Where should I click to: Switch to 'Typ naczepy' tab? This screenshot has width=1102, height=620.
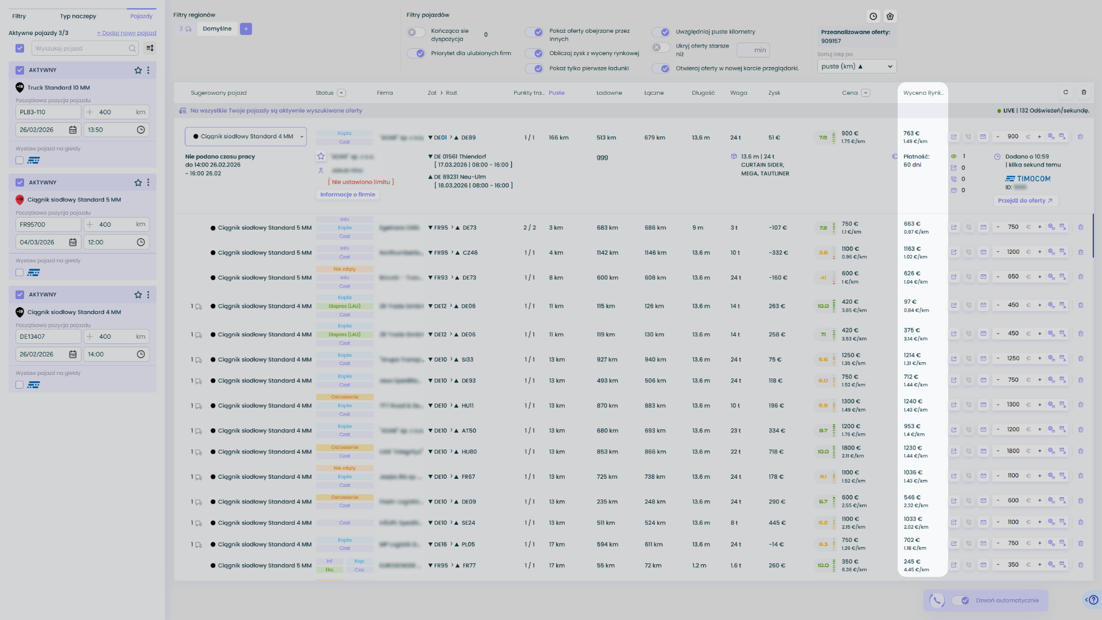78,16
